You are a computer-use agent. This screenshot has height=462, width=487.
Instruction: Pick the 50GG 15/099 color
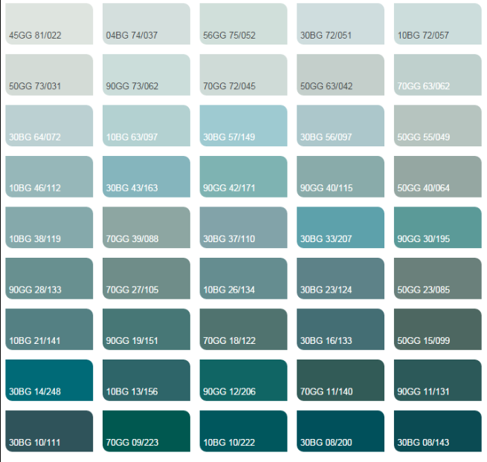coord(438,329)
